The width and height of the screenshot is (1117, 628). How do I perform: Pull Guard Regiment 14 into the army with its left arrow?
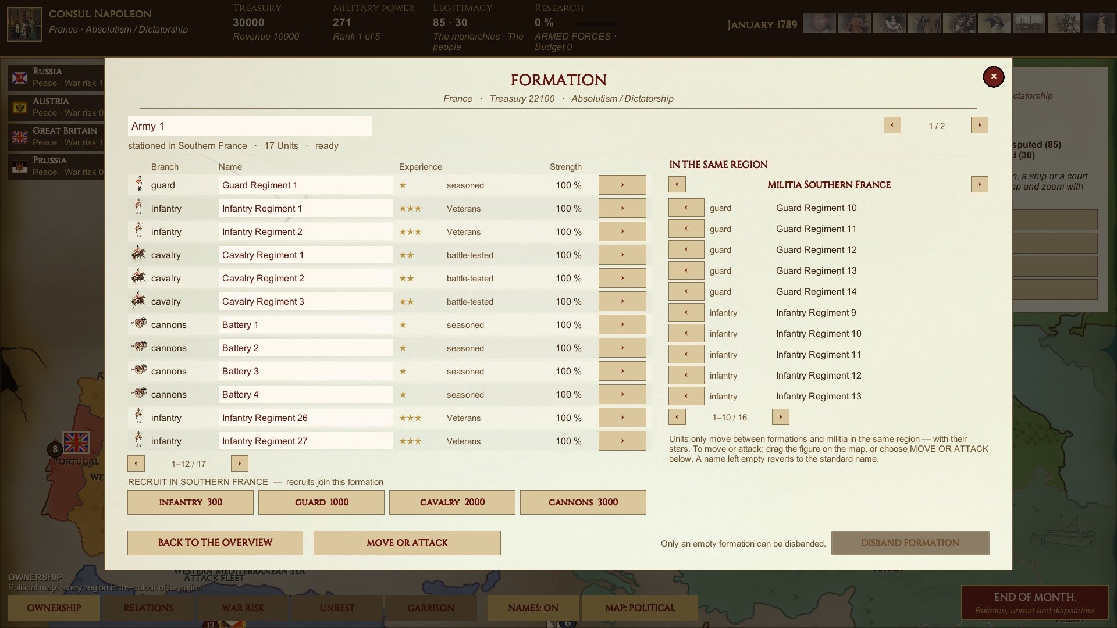coord(686,291)
